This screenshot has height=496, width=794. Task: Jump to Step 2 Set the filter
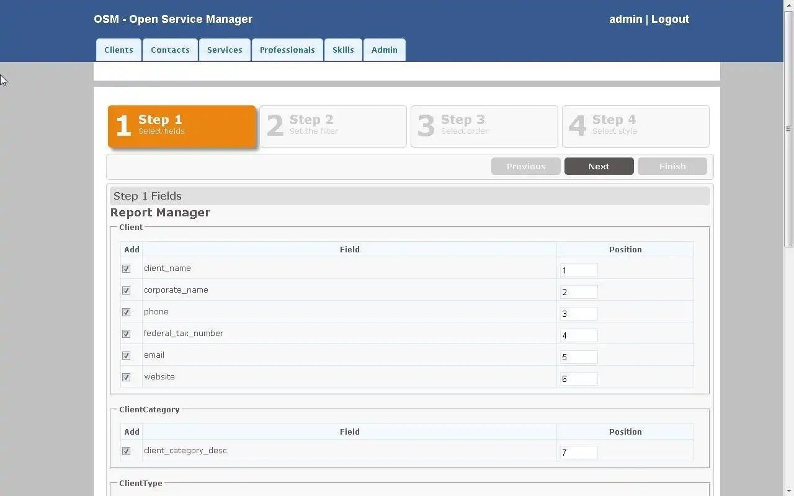pyautogui.click(x=333, y=126)
